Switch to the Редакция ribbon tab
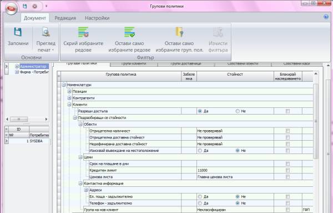The height and width of the screenshot is (213, 333). coord(65,18)
